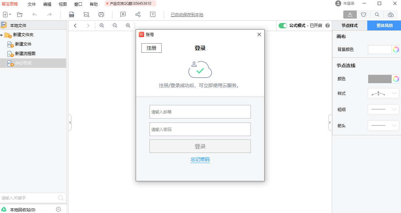Click the 忘记密码 link
Image resolution: width=401 pixels, height=213 pixels.
pos(200,160)
